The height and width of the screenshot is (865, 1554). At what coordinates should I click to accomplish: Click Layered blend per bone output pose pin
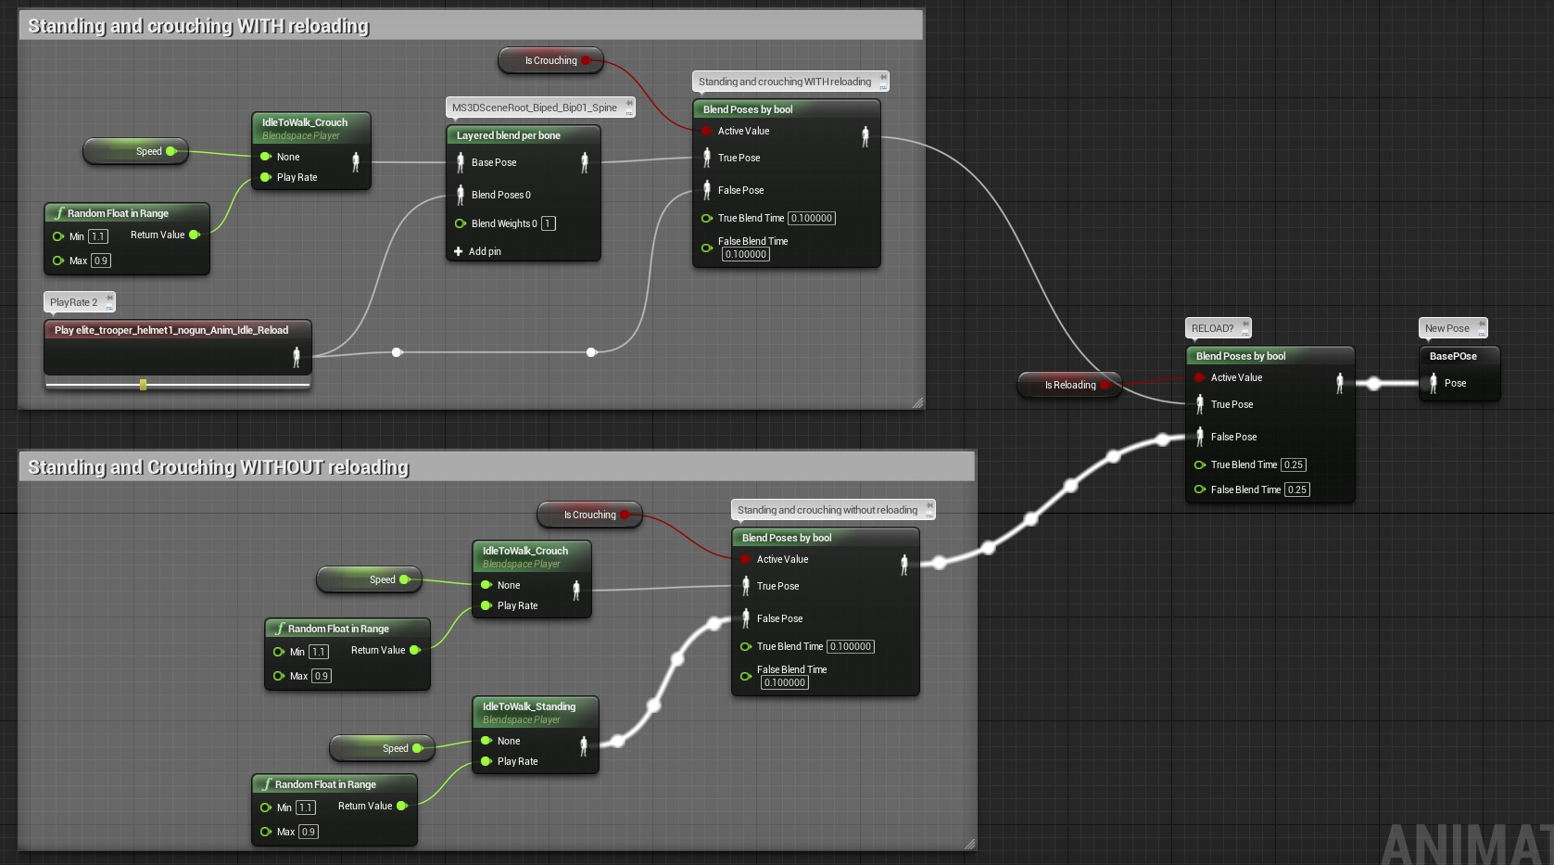(585, 163)
